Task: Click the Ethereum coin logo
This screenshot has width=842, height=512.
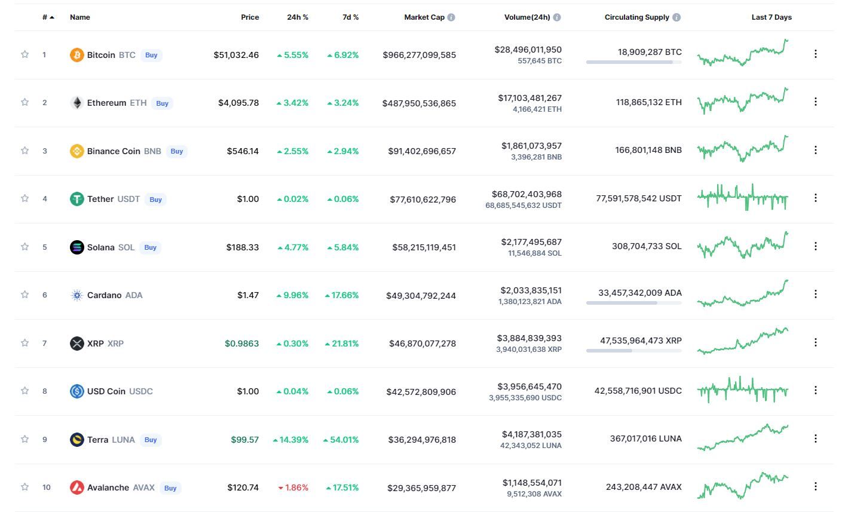Action: point(76,103)
